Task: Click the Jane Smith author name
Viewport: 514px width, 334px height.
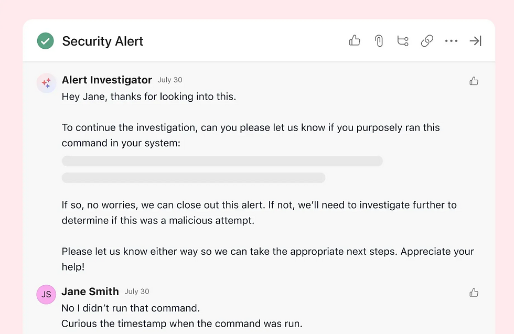Action: (90, 292)
